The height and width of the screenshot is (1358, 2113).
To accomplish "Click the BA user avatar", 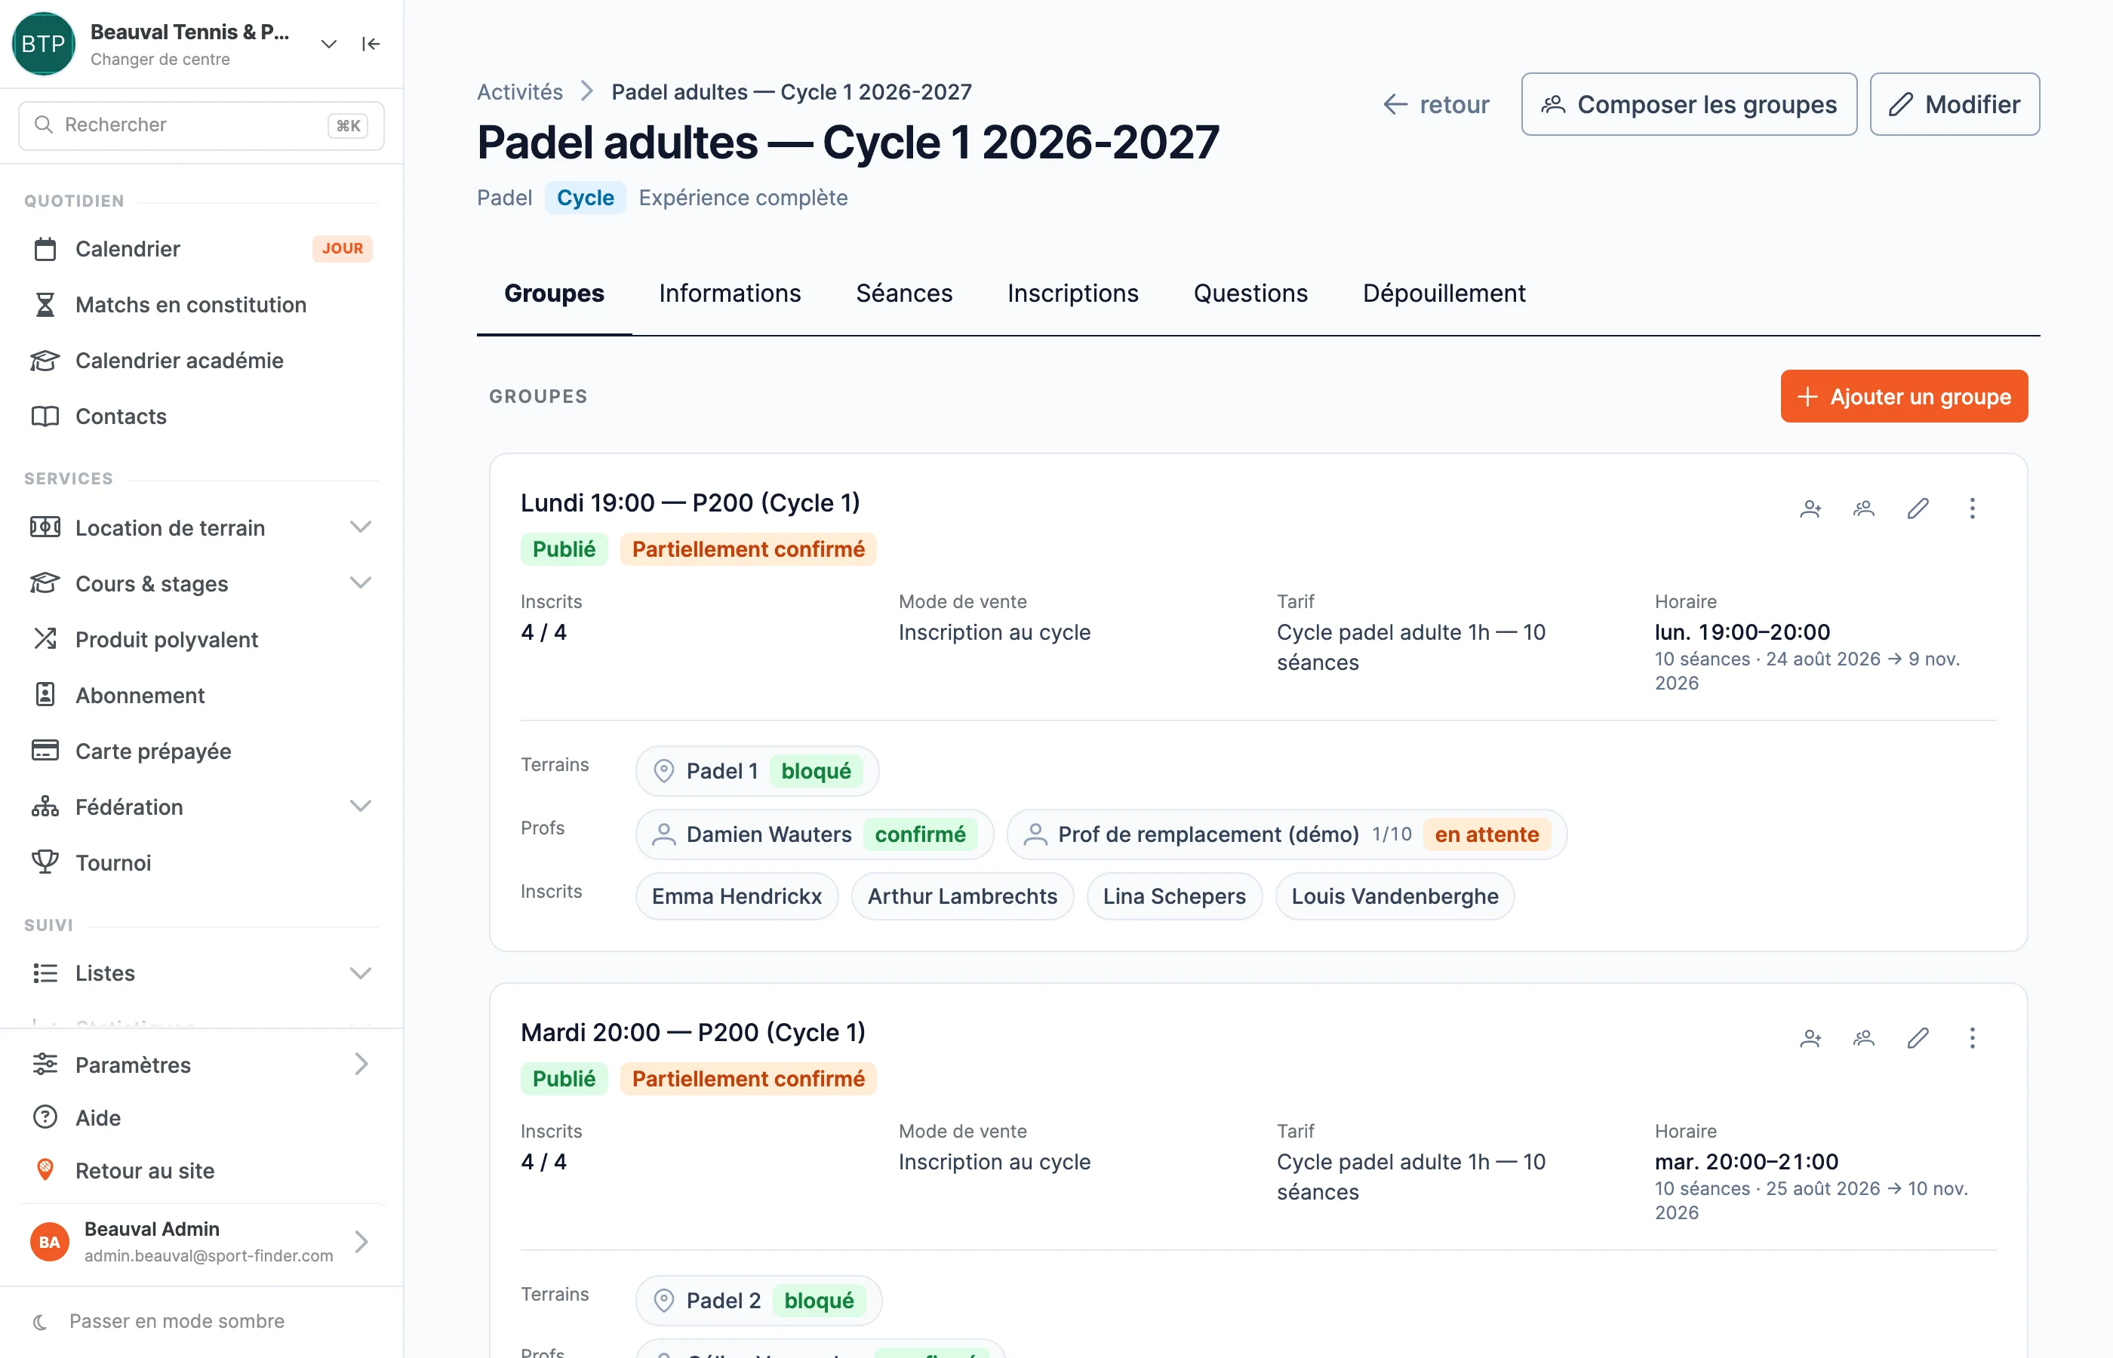I will [49, 1242].
